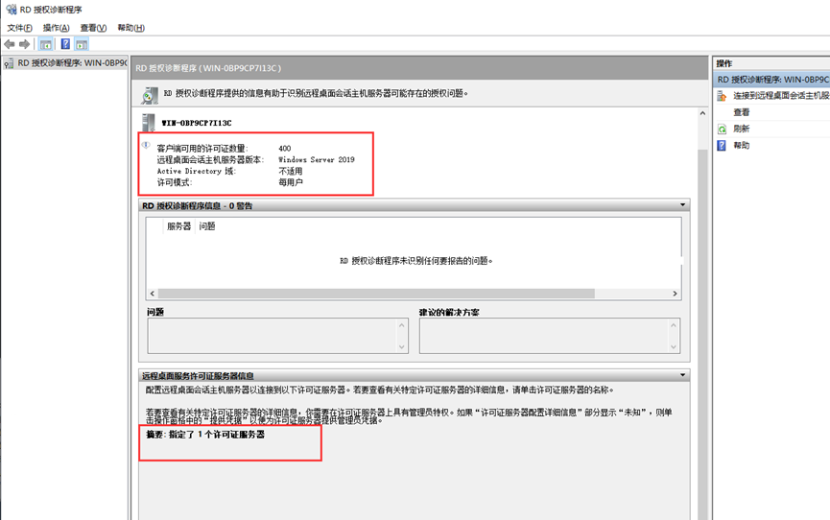Click the horizontal scrollbar thumb in warnings list
Viewport: 830px width, 520px height.
376,294
